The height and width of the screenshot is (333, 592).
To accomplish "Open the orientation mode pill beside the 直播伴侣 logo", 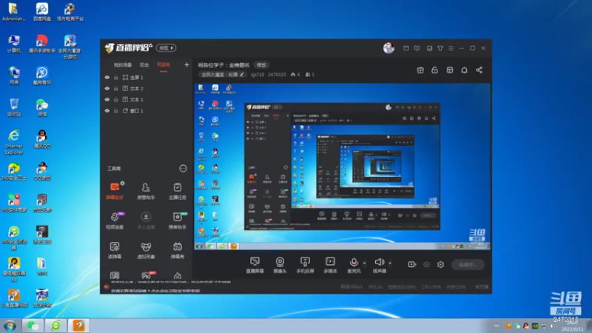I will [x=166, y=48].
